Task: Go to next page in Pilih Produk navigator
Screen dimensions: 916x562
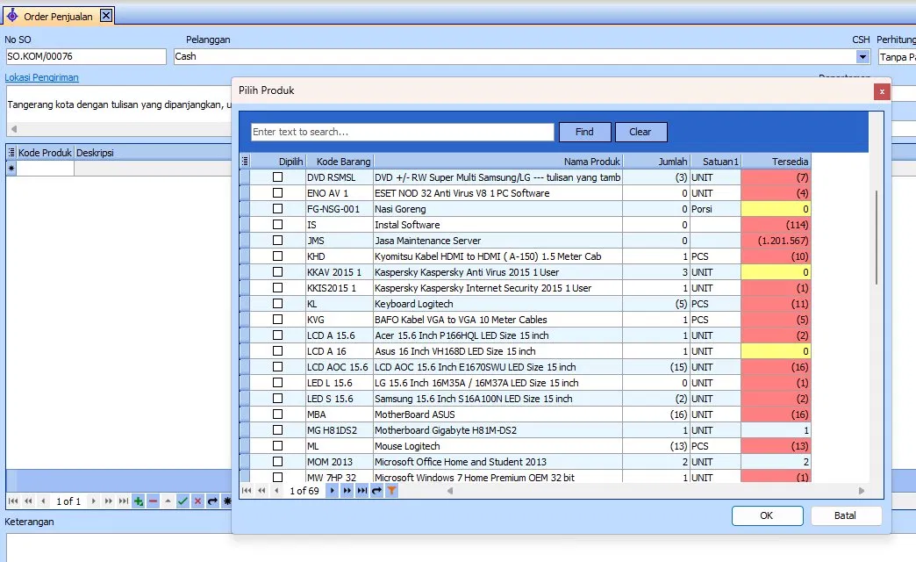Action: [347, 491]
